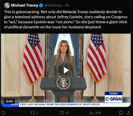Open the Michael Tracey display name link
The height and width of the screenshot is (116, 133).
click(x=25, y=5)
